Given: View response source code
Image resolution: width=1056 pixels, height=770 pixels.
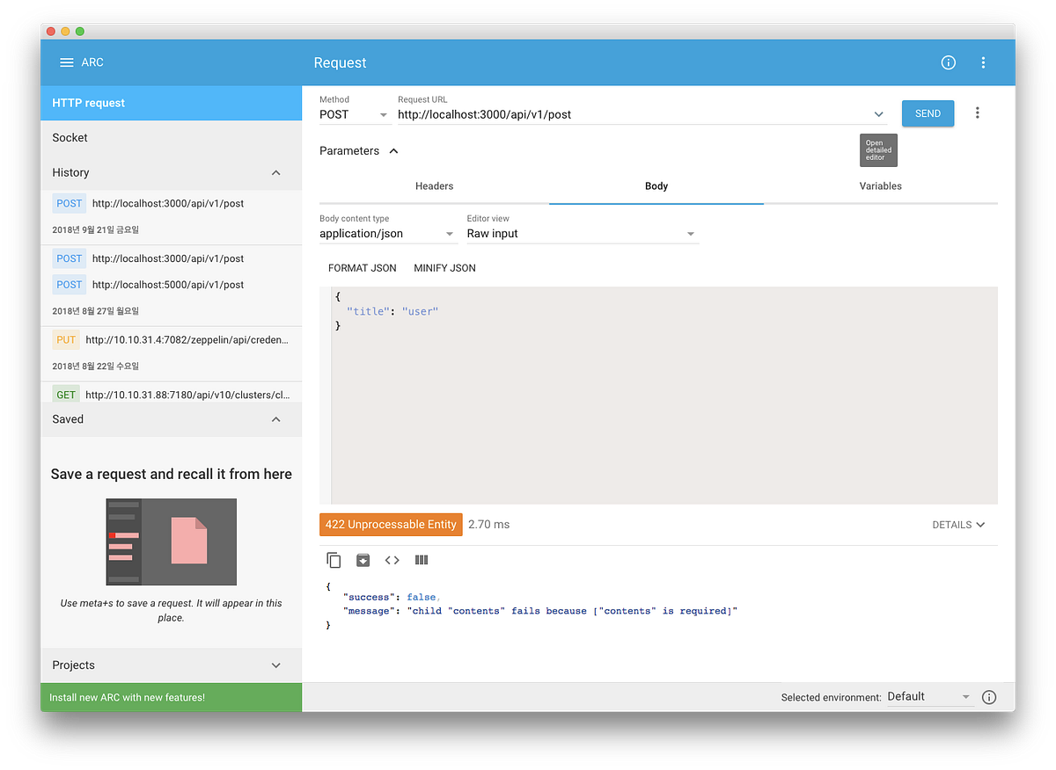Looking at the screenshot, I should tap(392, 560).
